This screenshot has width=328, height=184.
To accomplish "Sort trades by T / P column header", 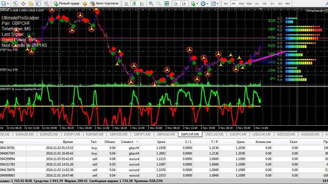I will coord(214,142).
